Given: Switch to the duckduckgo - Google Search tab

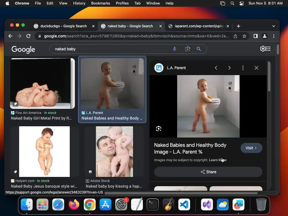Looking at the screenshot, I should pos(63,26).
